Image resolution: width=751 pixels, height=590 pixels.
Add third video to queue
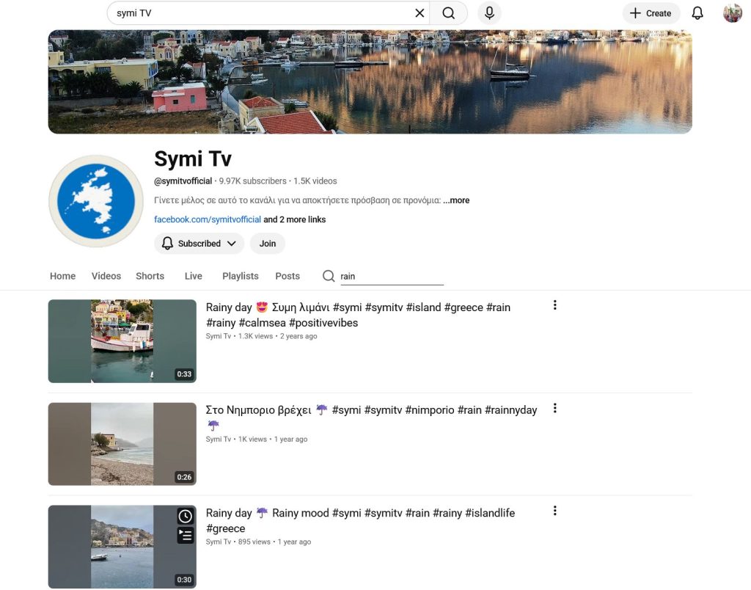[x=186, y=536]
